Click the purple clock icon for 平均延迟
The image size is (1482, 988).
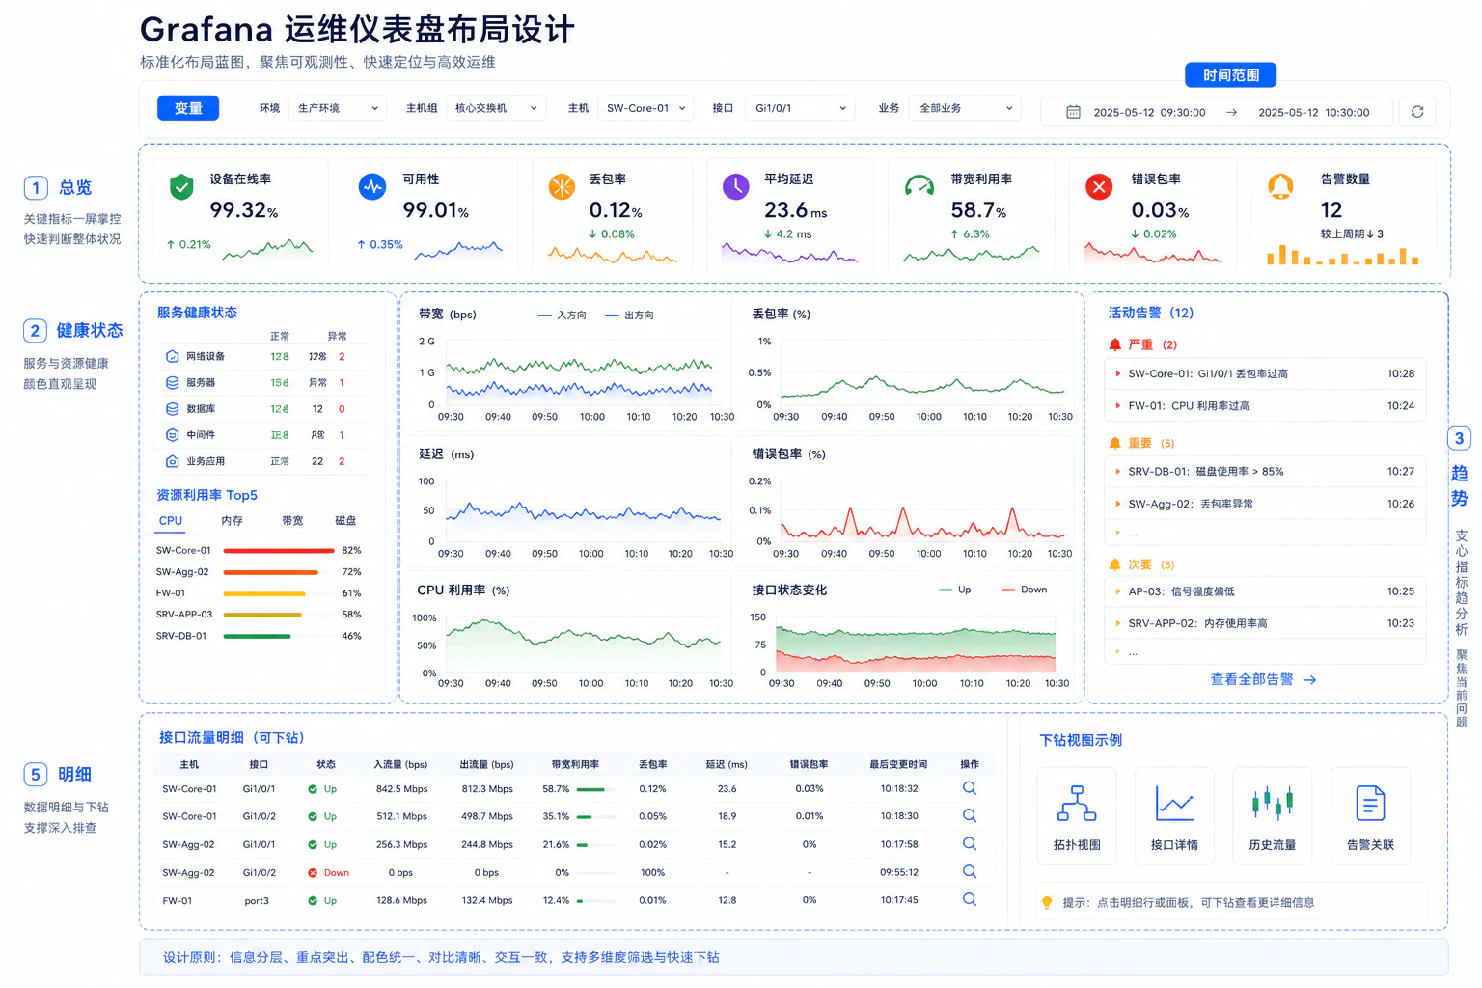(x=736, y=186)
